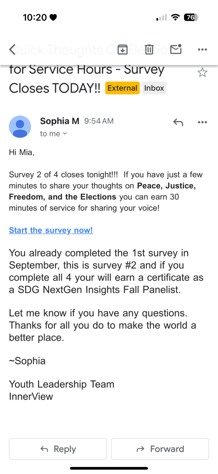Expand the "to me" recipient details
Image resolution: width=218 pixels, height=474 pixels.
coord(54,134)
